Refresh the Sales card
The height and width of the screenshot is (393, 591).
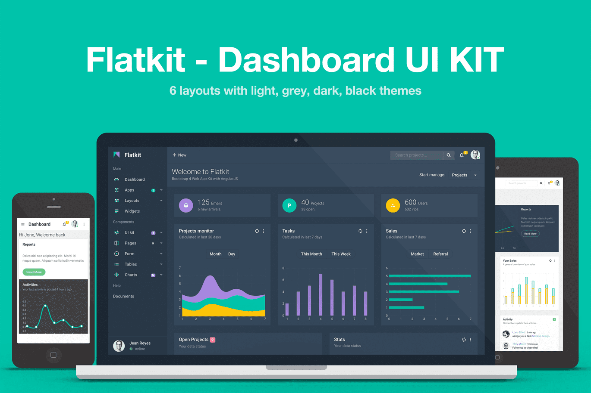[464, 231]
